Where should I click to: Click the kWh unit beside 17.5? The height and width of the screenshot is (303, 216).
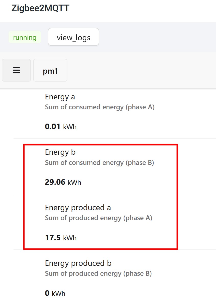[x=70, y=238]
